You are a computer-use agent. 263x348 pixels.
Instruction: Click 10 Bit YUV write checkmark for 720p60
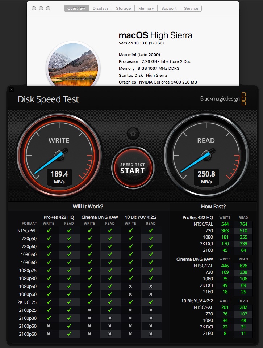tap(130, 247)
